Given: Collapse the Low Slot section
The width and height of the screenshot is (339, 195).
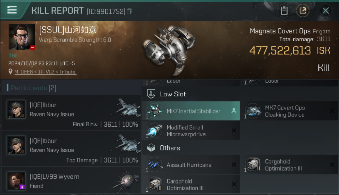Looking at the screenshot, I should pyautogui.click(x=173, y=94).
